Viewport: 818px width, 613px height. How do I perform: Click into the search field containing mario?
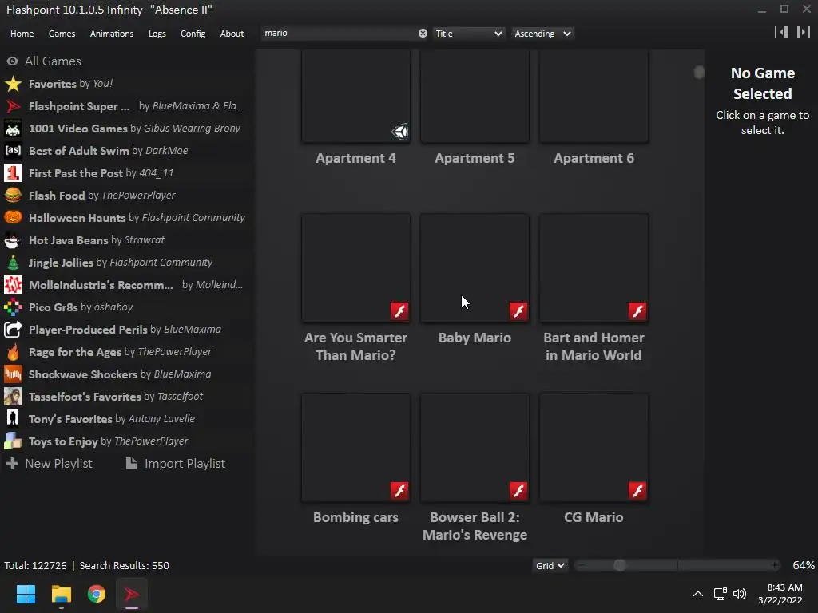click(339, 34)
